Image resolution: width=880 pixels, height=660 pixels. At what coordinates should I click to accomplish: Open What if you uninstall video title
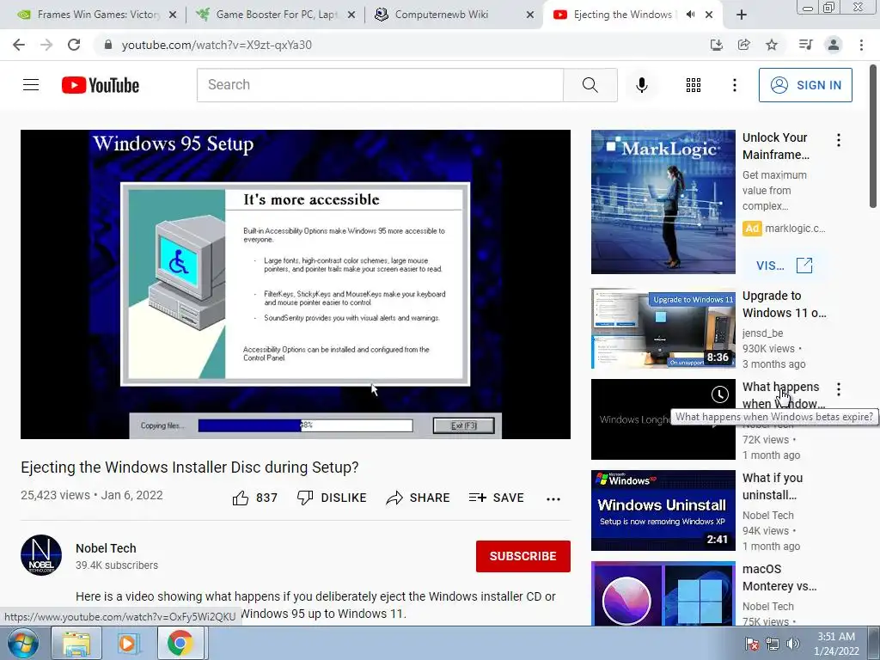(773, 486)
